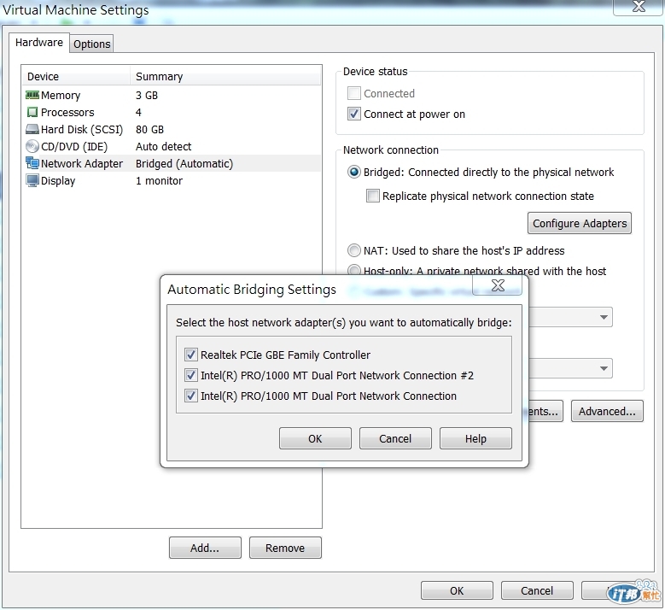665x610 pixels.
Task: Click OK in Automatic Bridging Settings
Action: (x=315, y=438)
